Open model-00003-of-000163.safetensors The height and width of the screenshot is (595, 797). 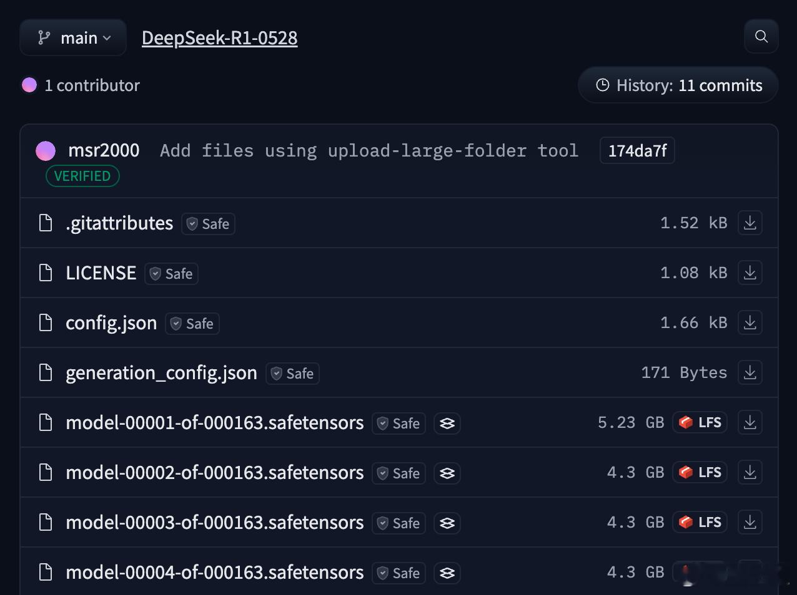[x=214, y=522]
